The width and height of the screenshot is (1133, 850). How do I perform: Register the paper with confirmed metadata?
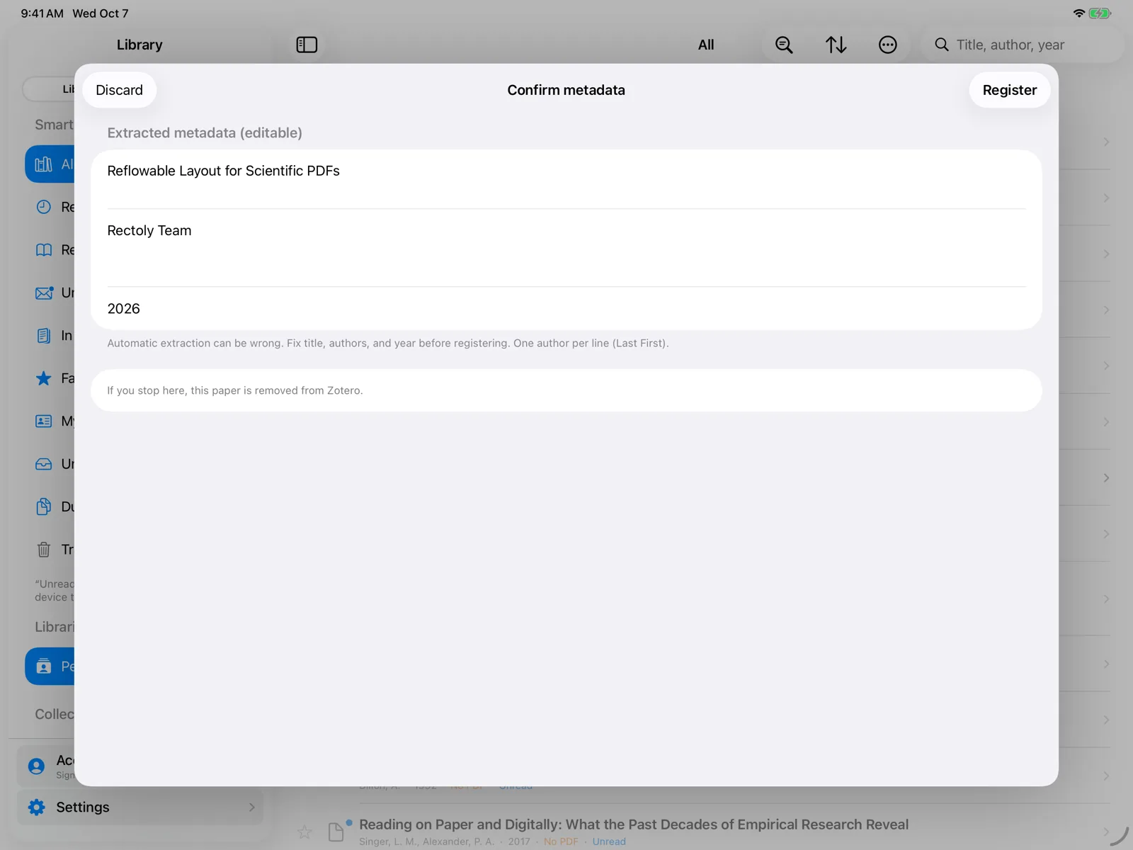pyautogui.click(x=1009, y=90)
